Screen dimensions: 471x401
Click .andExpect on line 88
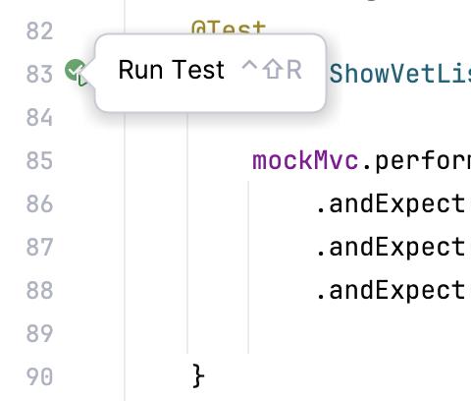(391, 291)
